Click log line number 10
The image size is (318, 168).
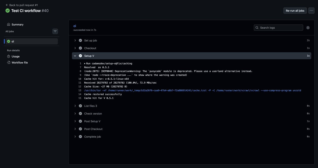click(x=80, y=79)
